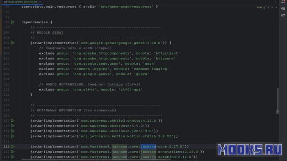This screenshot has height=161, width=287.
Task: Click the 'slf4j-api' module string
Action: click(130, 89)
